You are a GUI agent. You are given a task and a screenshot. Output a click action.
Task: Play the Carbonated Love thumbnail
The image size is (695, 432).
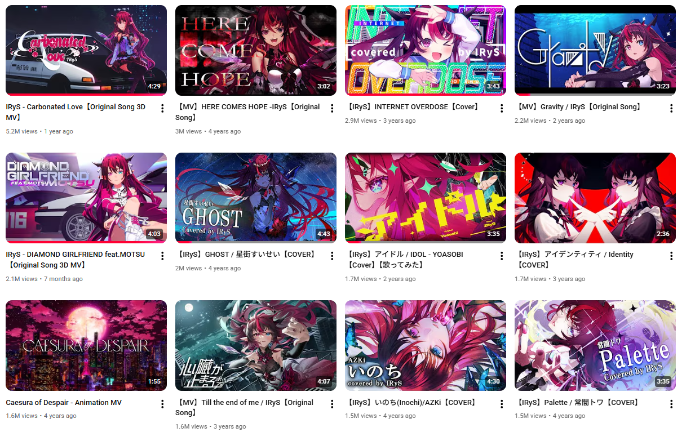tap(86, 50)
